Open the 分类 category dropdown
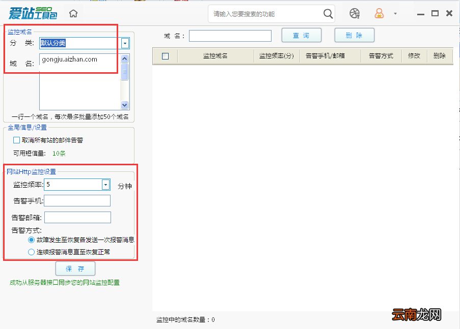 [x=125, y=43]
